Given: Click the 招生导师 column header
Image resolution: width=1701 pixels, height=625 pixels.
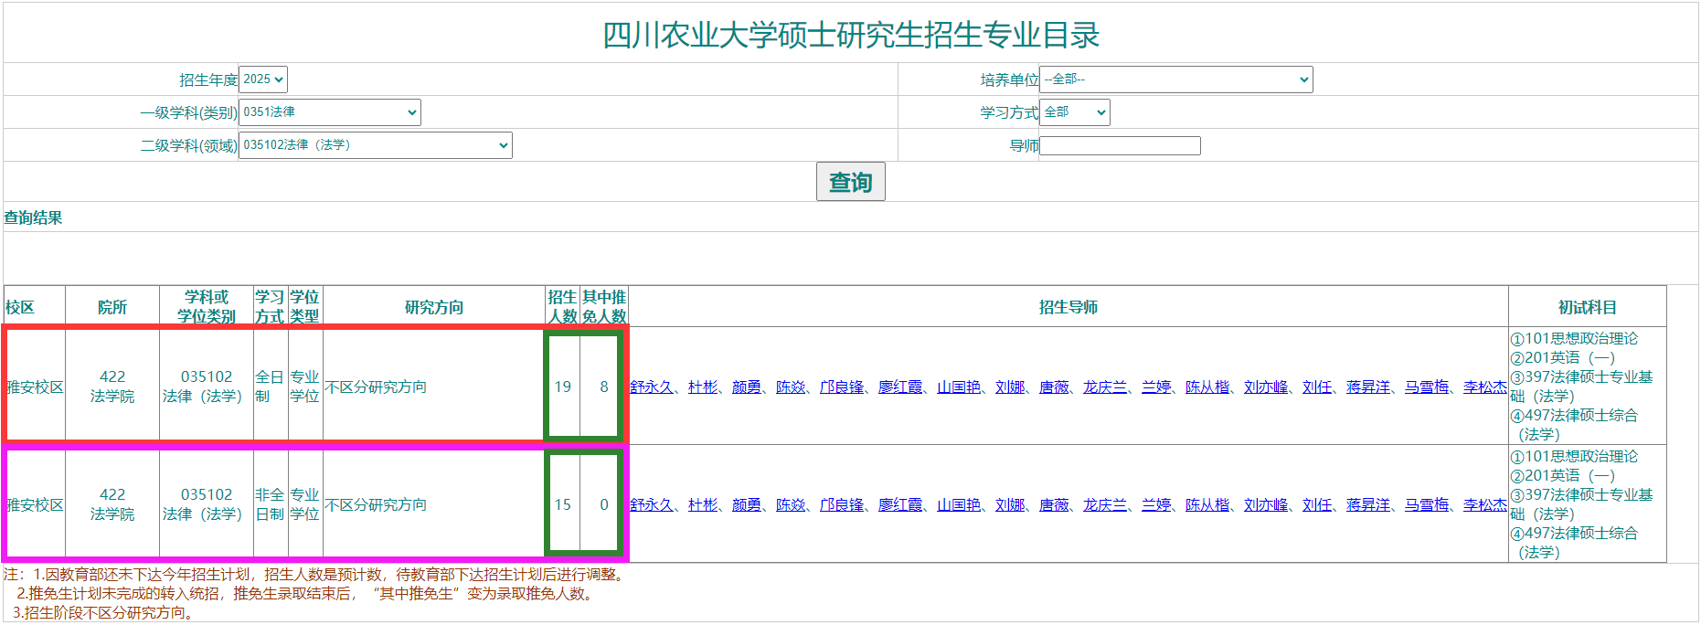Looking at the screenshot, I should [x=1068, y=308].
